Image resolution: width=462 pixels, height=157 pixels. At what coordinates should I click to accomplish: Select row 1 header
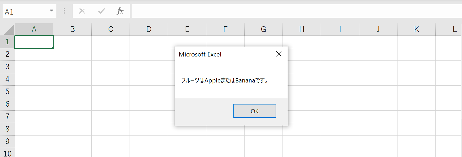point(7,42)
